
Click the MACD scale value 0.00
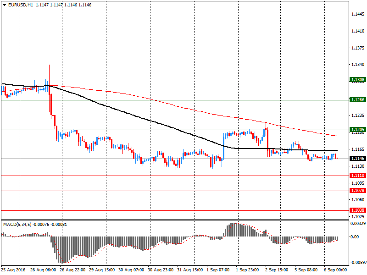tap(355, 237)
